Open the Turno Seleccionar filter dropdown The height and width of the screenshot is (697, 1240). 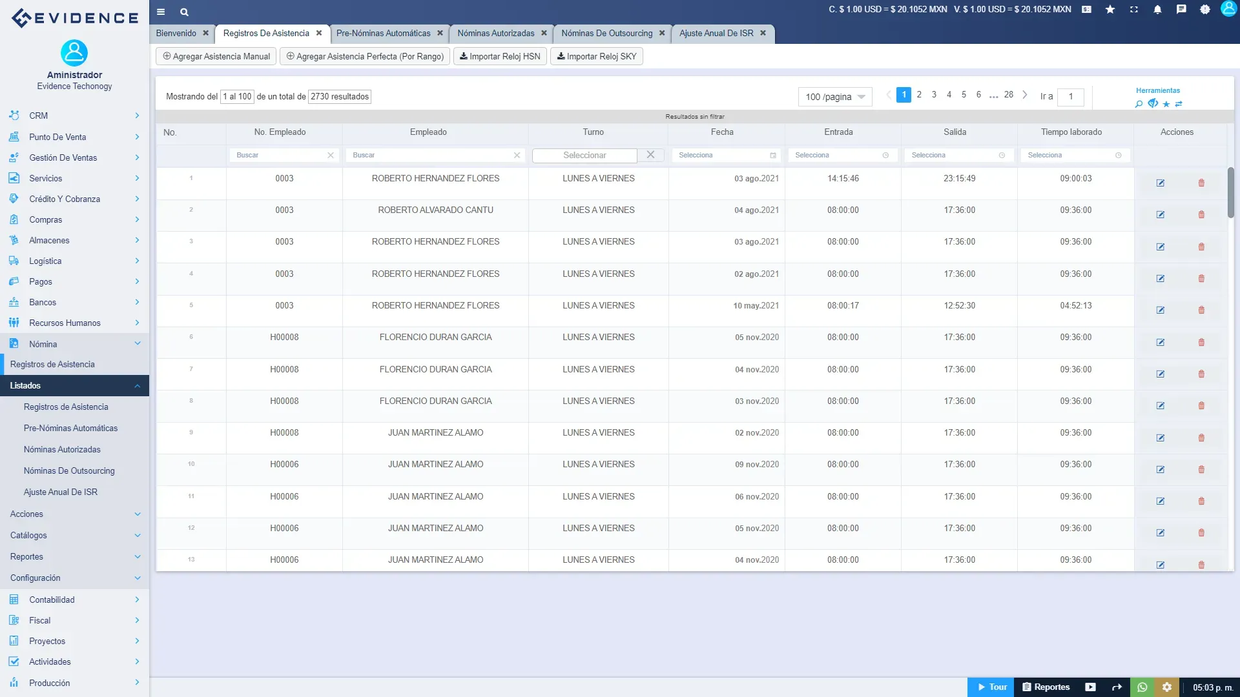coord(584,156)
